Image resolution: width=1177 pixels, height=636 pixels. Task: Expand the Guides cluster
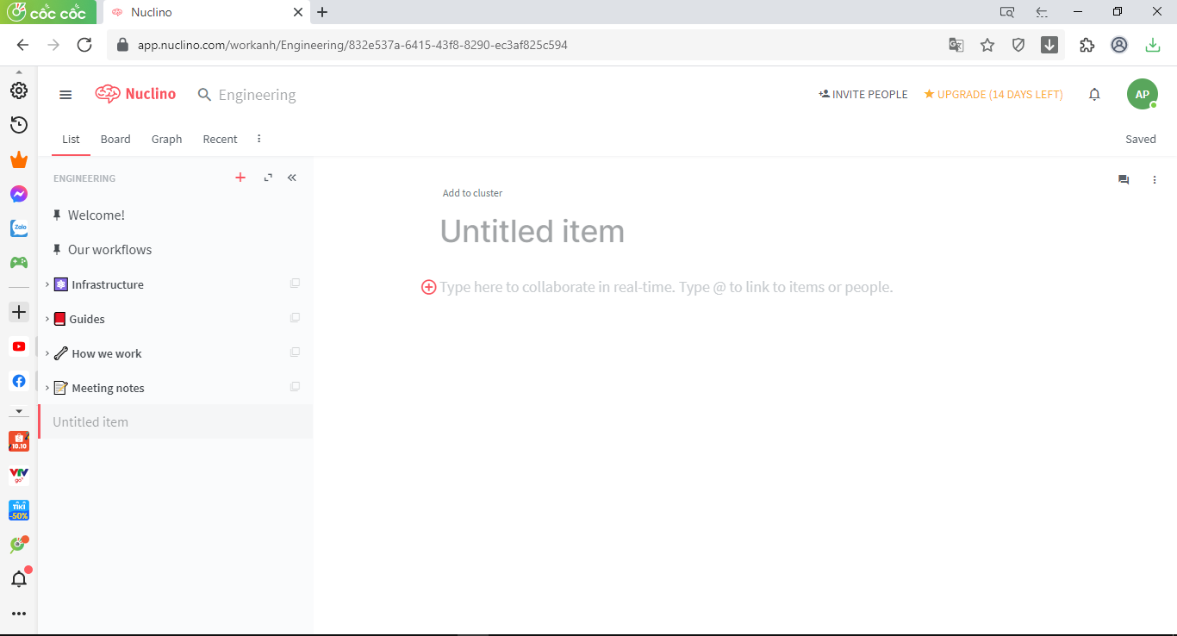47,319
